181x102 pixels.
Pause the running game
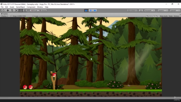90,10
